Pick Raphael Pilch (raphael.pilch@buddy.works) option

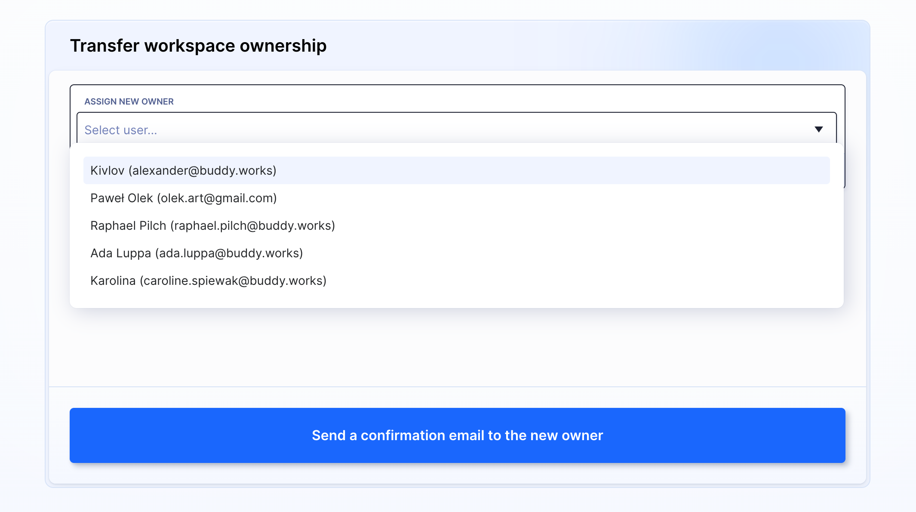pyautogui.click(x=456, y=225)
